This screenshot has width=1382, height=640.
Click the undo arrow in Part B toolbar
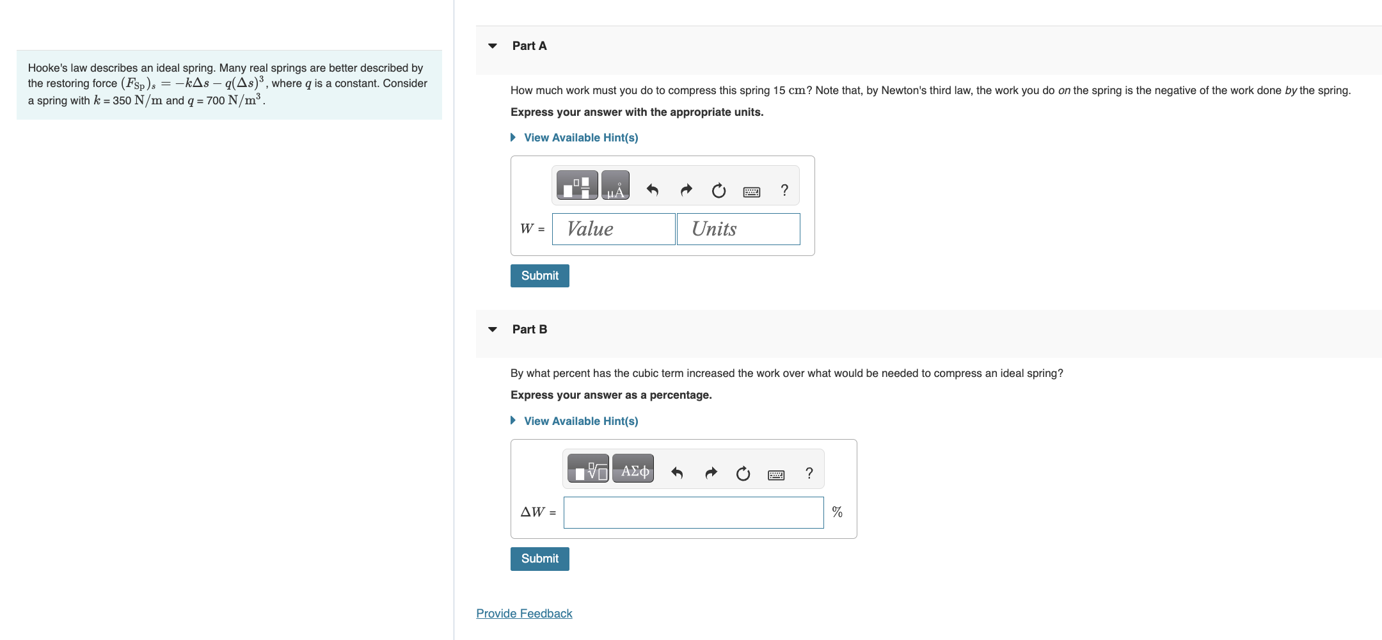click(676, 472)
